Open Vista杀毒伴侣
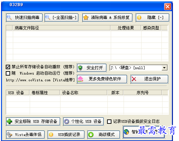Screen dimensions: 179x141 pyautogui.click(x=25, y=135)
